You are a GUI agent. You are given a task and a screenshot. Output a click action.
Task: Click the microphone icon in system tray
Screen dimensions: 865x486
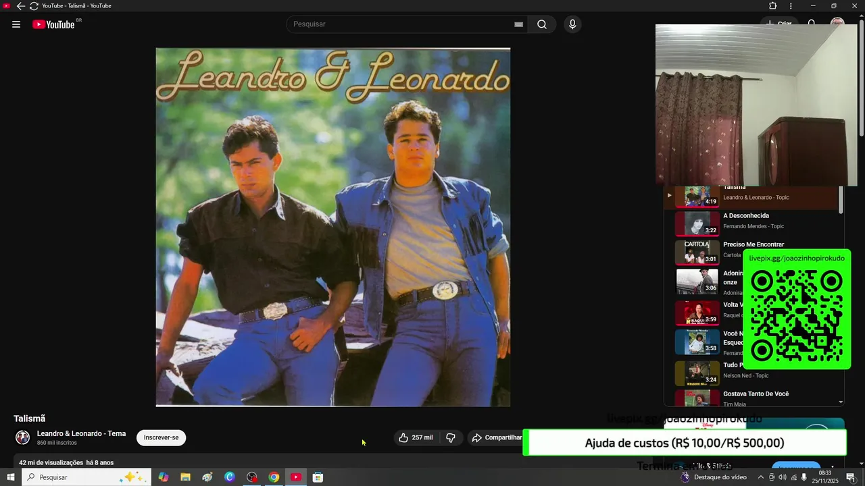click(804, 477)
